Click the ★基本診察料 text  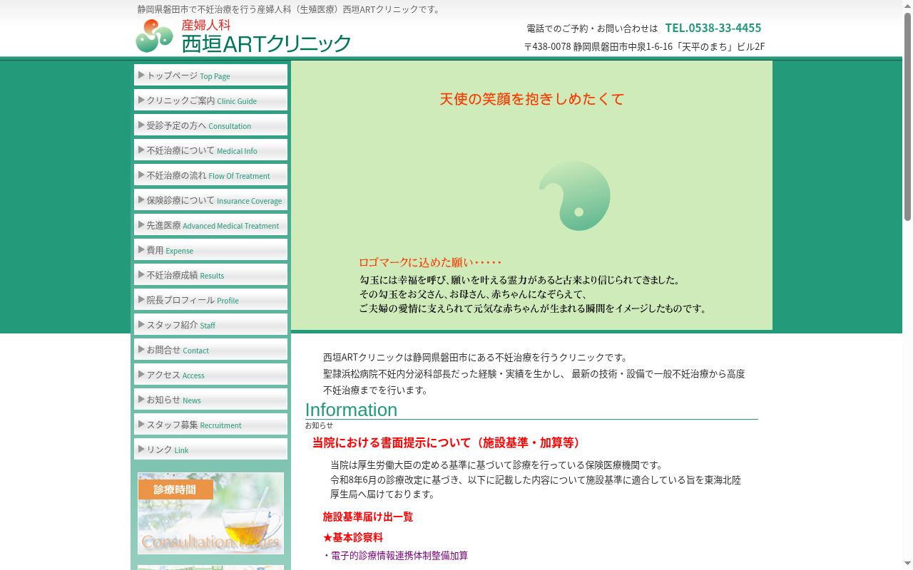[x=353, y=537]
